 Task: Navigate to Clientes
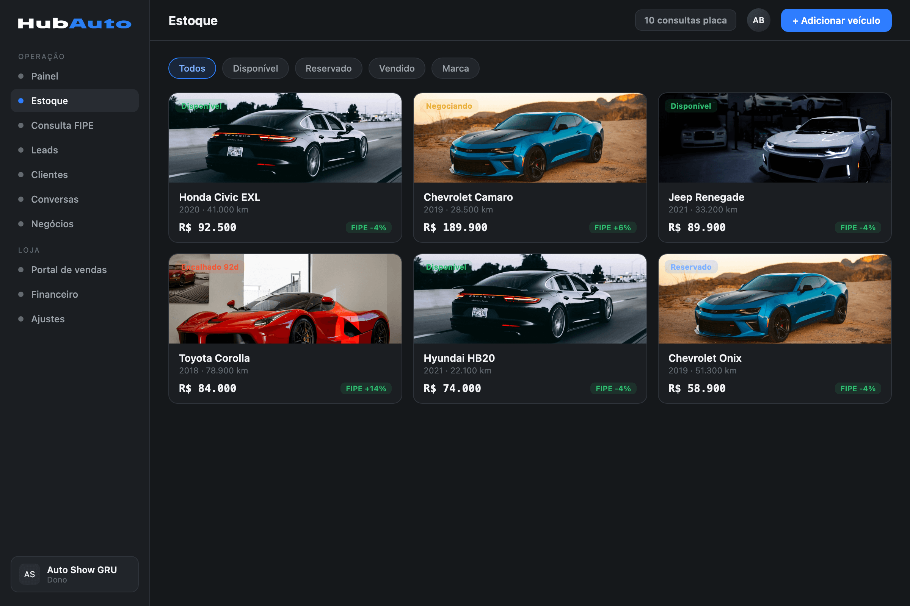tap(75, 175)
